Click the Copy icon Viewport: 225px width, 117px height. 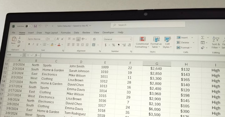pyautogui.click(x=19, y=42)
